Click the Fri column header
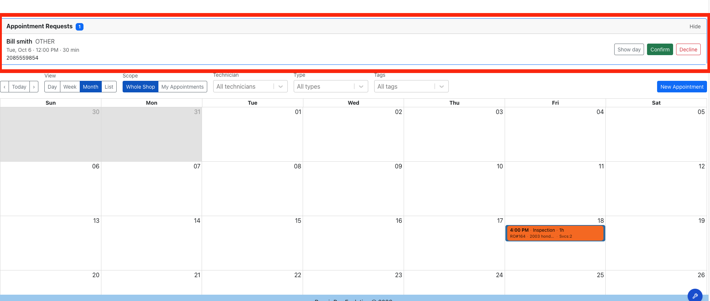 [x=555, y=103]
